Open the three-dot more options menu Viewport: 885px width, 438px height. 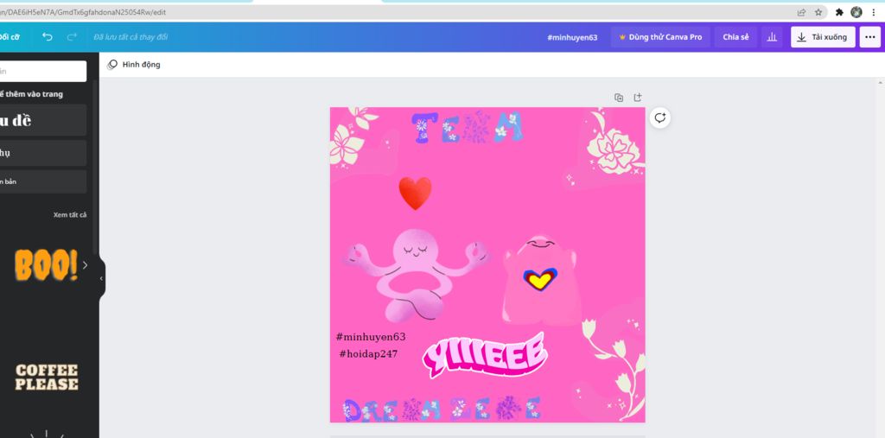(869, 36)
